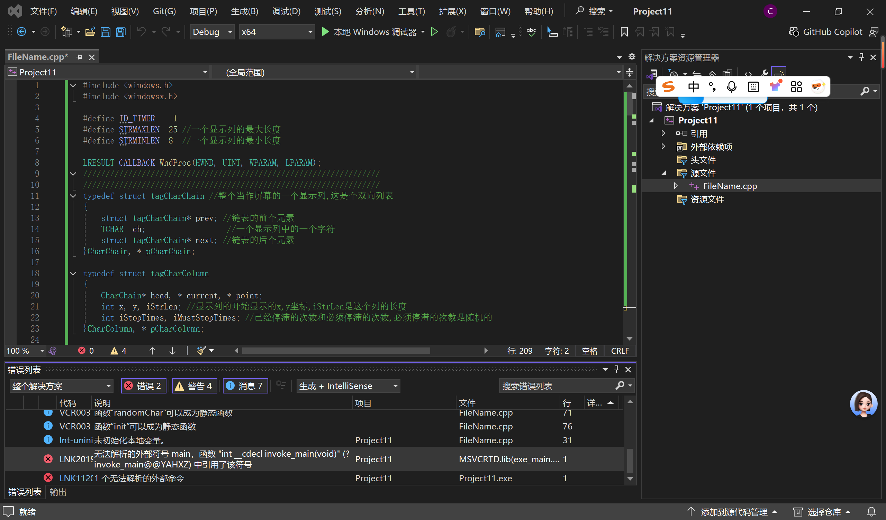The height and width of the screenshot is (520, 886).
Task: Click the notification bell in status bar
Action: (871, 512)
